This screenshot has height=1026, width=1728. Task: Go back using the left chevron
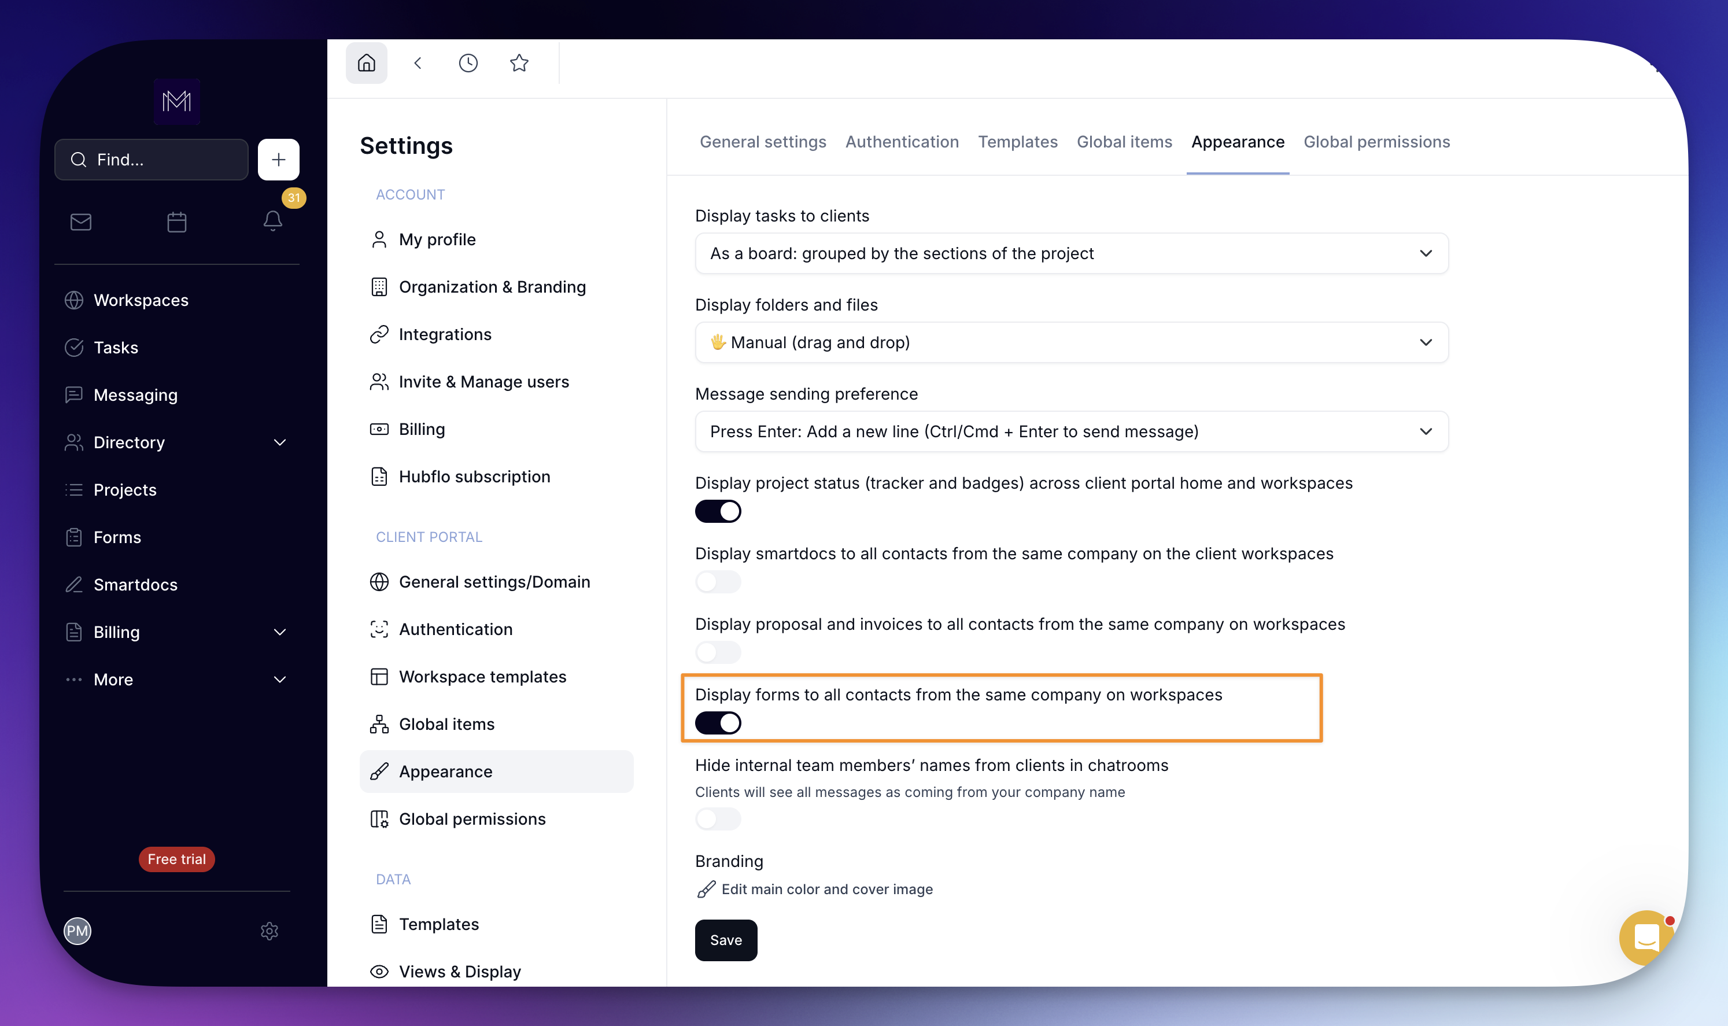tap(418, 63)
